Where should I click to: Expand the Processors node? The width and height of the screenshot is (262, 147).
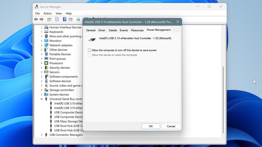click(41, 63)
